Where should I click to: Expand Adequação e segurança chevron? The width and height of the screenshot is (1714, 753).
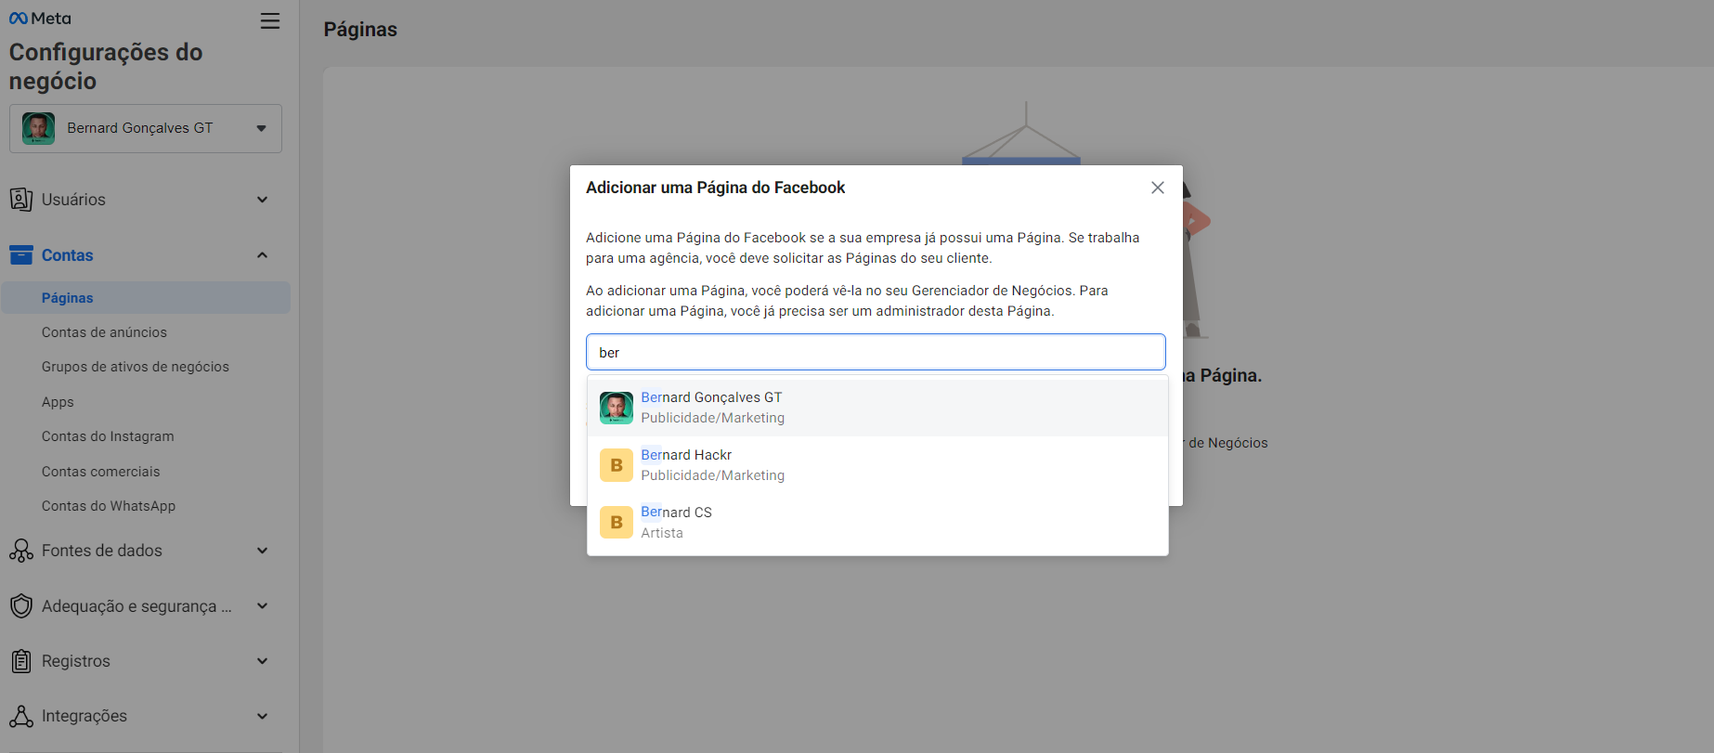tap(263, 606)
